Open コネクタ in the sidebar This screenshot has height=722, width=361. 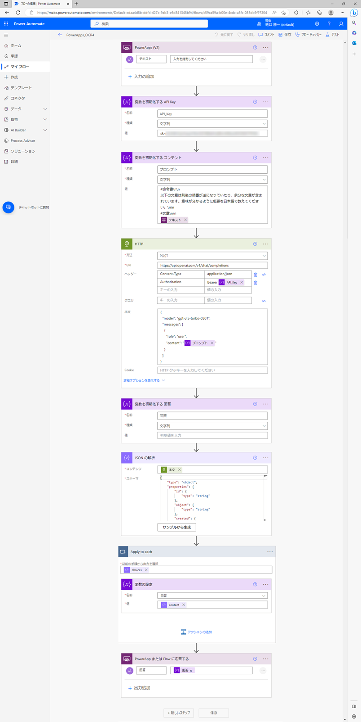(x=25, y=98)
